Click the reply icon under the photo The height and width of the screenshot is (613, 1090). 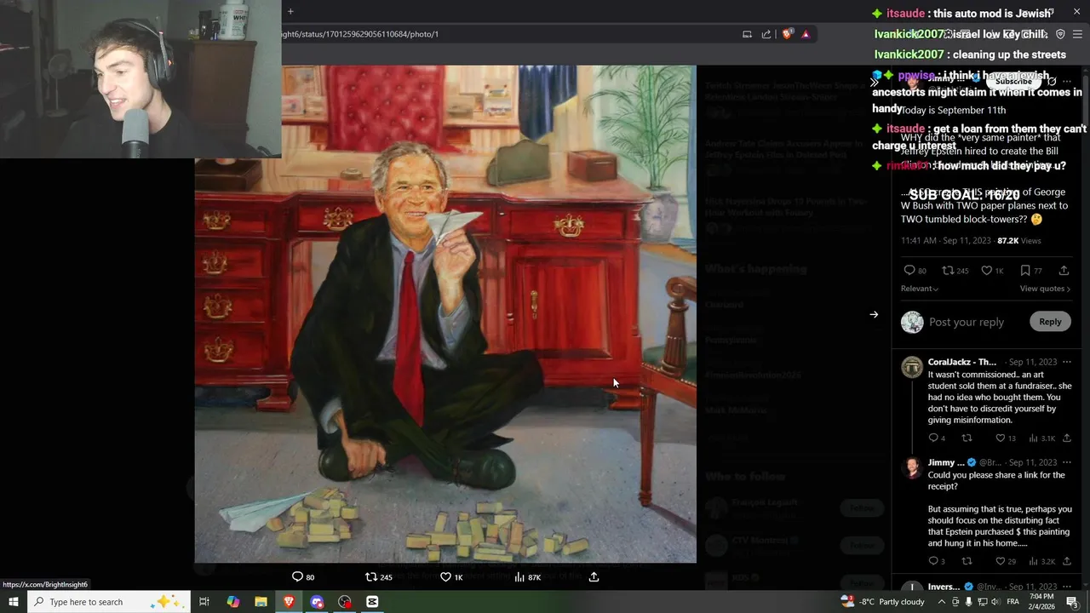pos(297,577)
